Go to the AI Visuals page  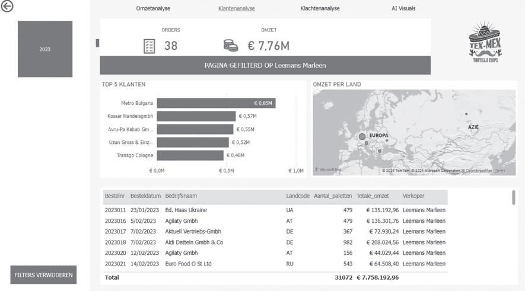click(x=403, y=8)
